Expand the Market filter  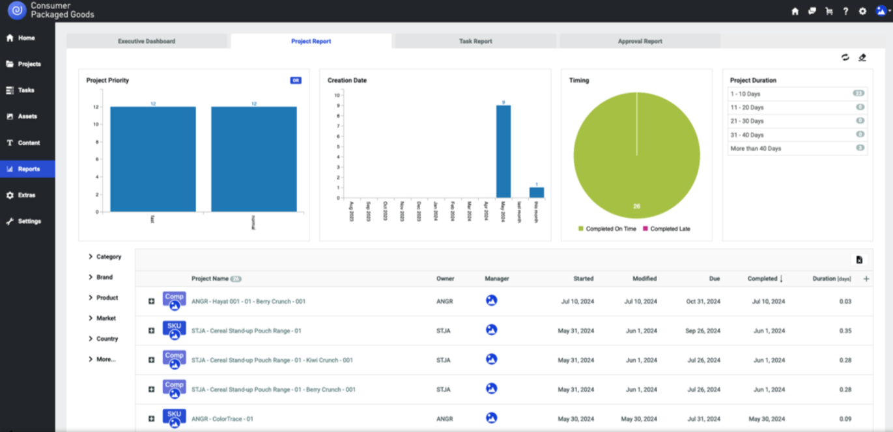102,318
